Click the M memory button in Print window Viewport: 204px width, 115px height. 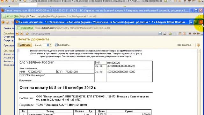point(190,34)
